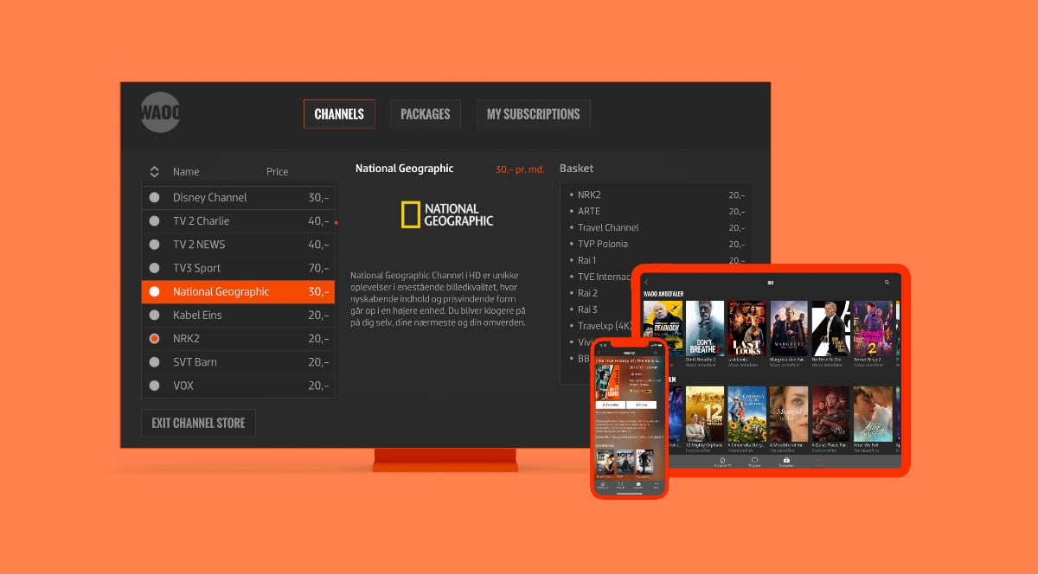Viewport: 1038px width, 574px height.
Task: Tap the home icon in the phone bottom bar
Action: coord(604,484)
